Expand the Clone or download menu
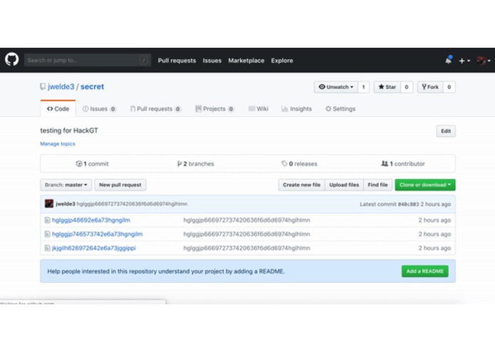Image resolution: width=495 pixels, height=352 pixels. click(x=425, y=185)
